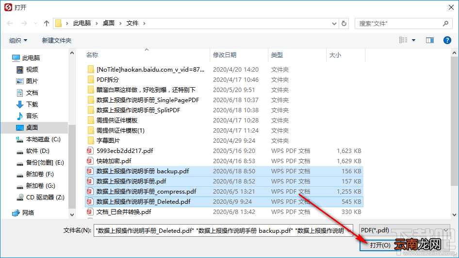This screenshot has width=459, height=258.
Task: Open 图片 in the sidebar
Action: [x=27, y=81]
